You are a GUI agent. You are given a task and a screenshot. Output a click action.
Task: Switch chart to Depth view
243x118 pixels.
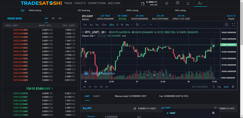coord(231,17)
